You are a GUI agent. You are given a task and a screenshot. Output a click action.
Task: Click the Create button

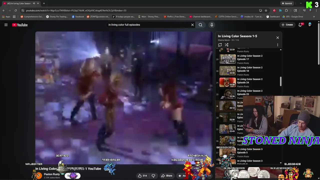(x=287, y=25)
